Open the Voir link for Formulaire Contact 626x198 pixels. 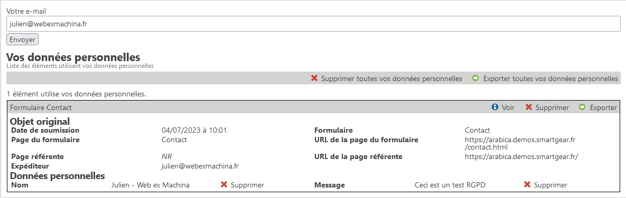[x=508, y=107]
